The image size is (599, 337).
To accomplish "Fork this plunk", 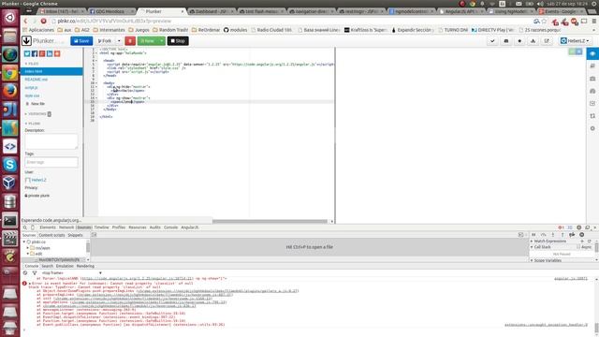I will (x=105, y=41).
